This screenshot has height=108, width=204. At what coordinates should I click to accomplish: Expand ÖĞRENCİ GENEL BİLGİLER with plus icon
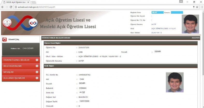[x=37, y=60]
